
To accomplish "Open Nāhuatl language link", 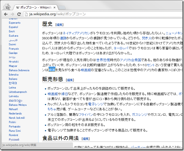I will [x=13, y=109].
